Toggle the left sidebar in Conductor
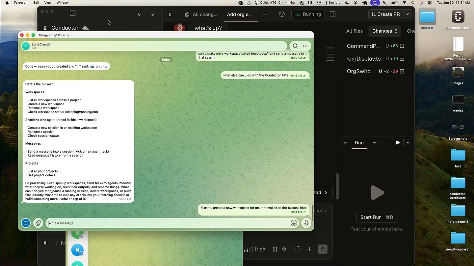 (73, 13)
